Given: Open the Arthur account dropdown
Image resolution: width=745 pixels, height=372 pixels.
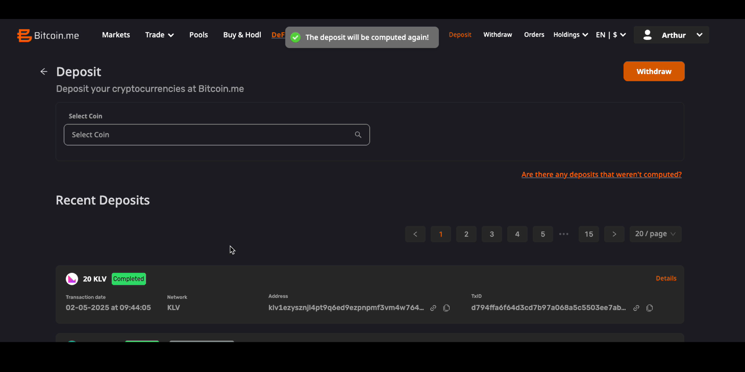Looking at the screenshot, I should point(671,35).
